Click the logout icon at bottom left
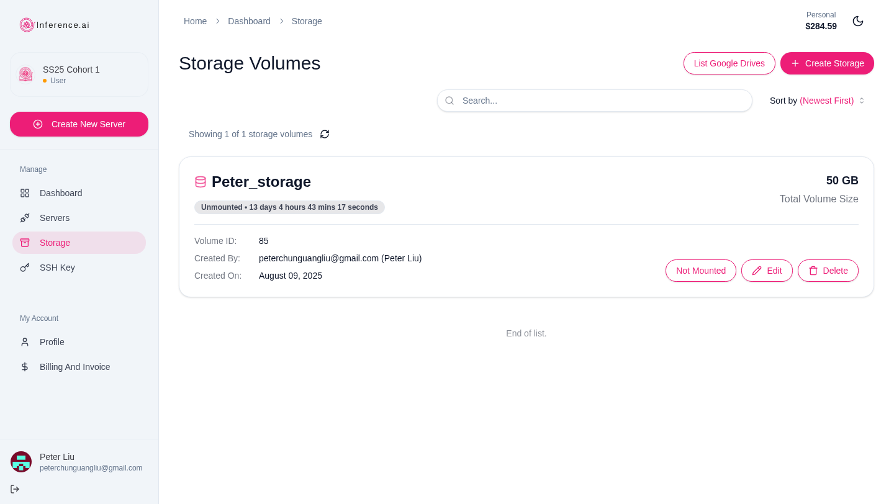This screenshot has height=504, width=894. click(x=15, y=489)
